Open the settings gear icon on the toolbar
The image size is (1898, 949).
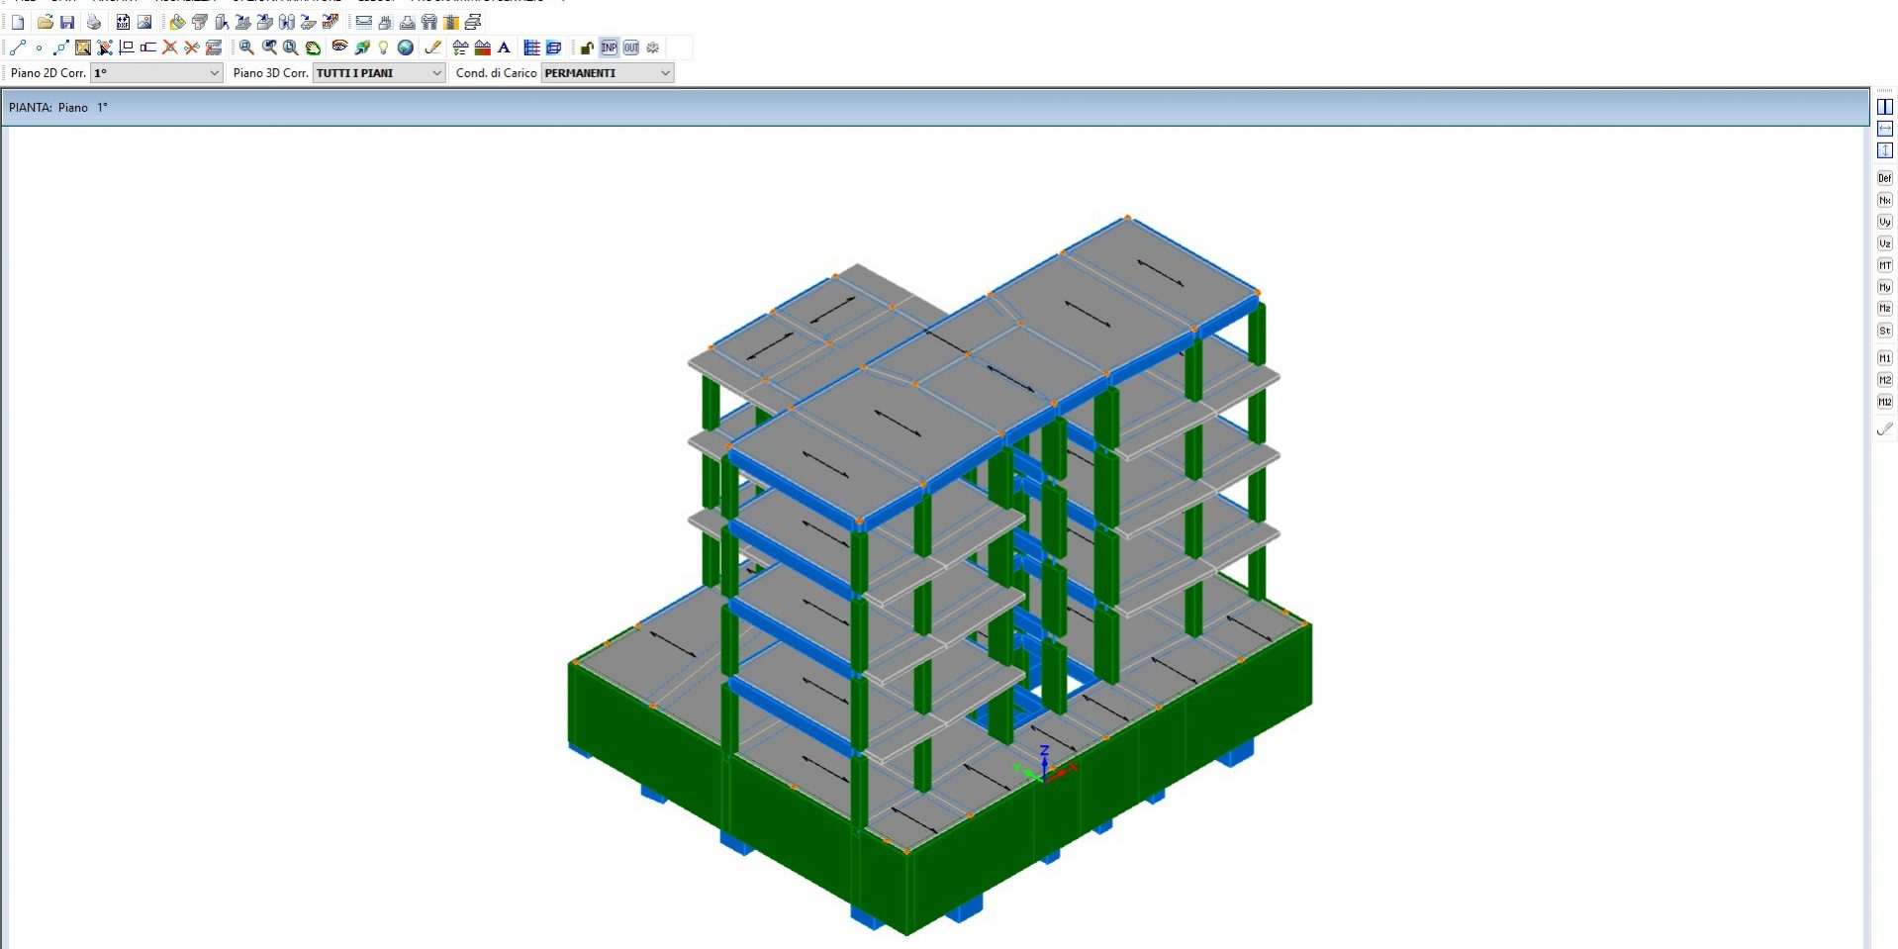(x=652, y=47)
